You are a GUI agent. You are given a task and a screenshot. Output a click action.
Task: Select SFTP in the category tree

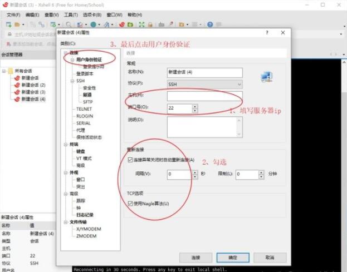pos(88,102)
